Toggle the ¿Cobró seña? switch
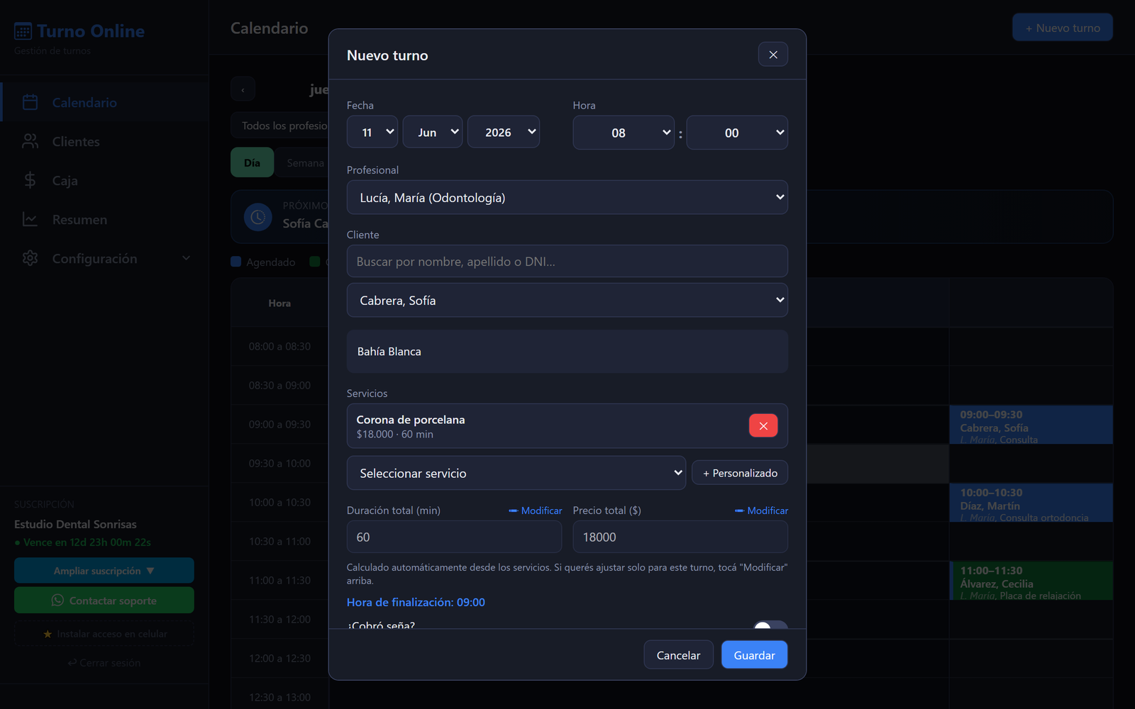Image resolution: width=1135 pixels, height=709 pixels. point(770,625)
